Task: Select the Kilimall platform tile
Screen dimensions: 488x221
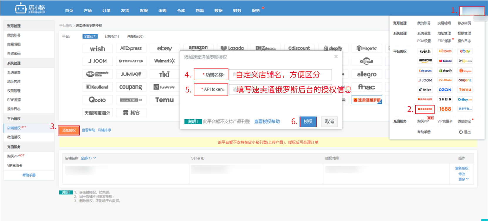Action: coord(367,61)
